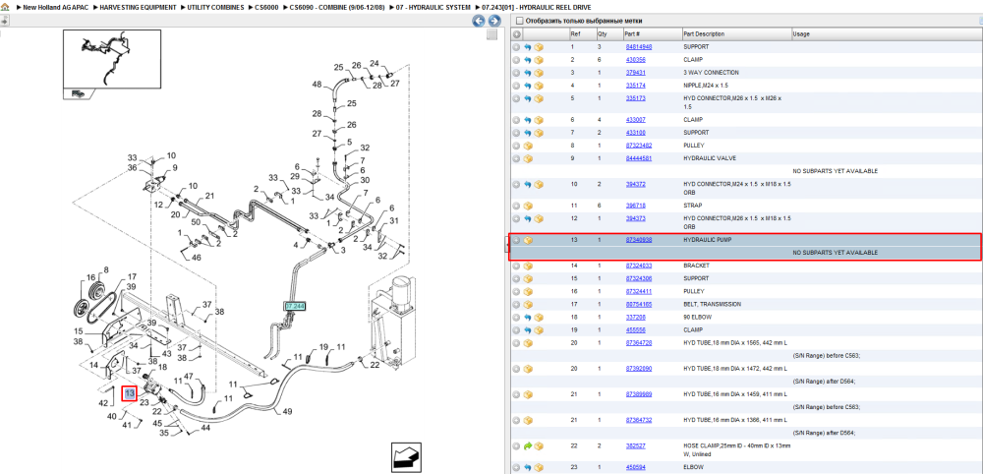Image resolution: width=983 pixels, height=474 pixels.
Task: Open previous diagram with left arrow button
Action: [x=479, y=22]
